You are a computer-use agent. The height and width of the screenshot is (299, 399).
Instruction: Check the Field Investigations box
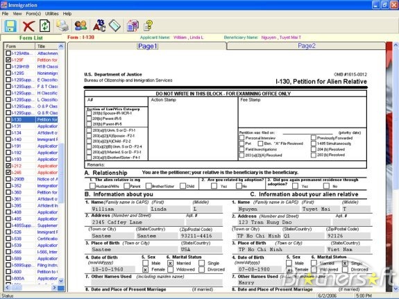click(241, 149)
